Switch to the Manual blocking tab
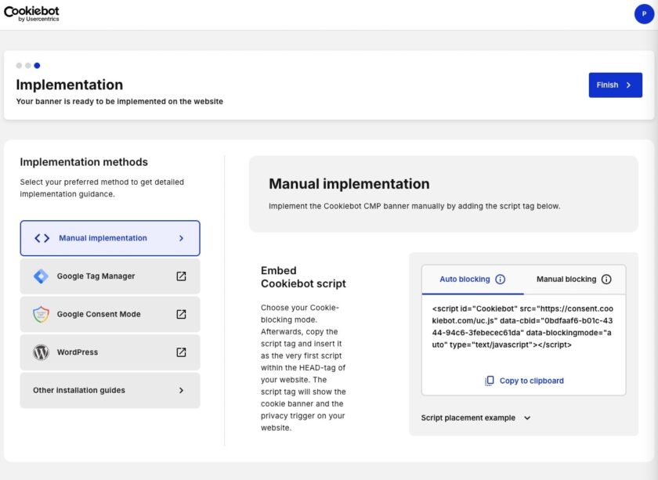This screenshot has width=658, height=480. coord(566,280)
